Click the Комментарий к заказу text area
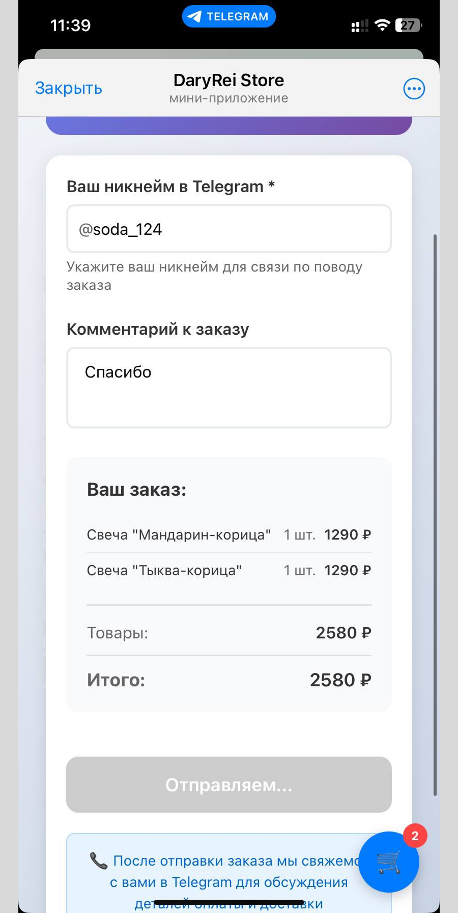This screenshot has width=458, height=913. tap(229, 388)
